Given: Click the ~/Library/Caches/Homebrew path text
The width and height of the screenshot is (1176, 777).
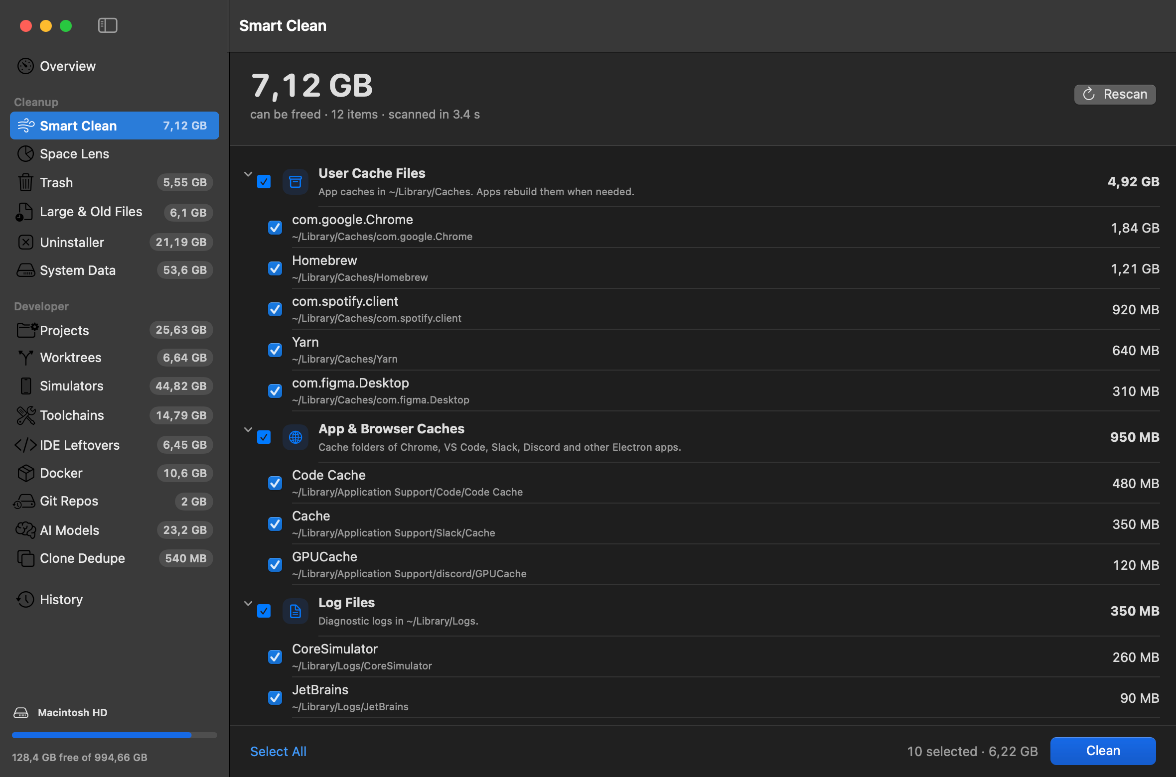Looking at the screenshot, I should click(360, 277).
